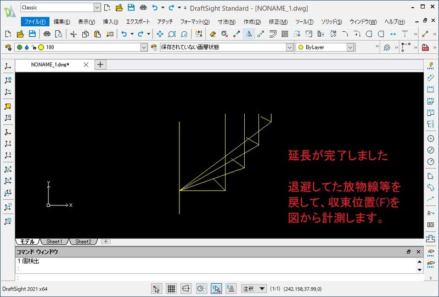This screenshot has width=439, height=297.
Task: Close the NONAME_1.dwg document tab
Action: (86, 65)
